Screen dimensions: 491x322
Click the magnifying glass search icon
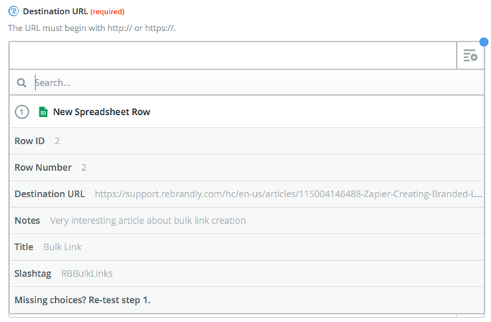pyautogui.click(x=21, y=82)
